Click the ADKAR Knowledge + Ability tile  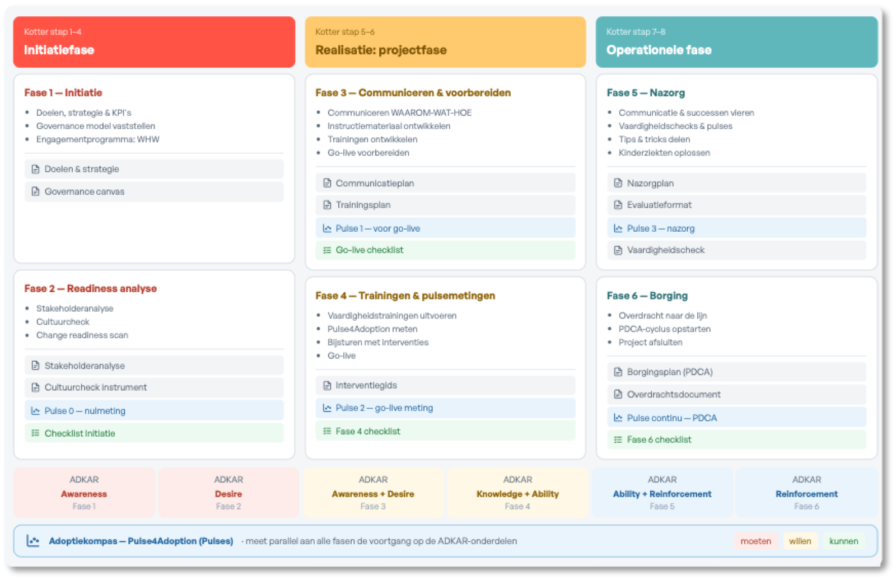point(517,493)
